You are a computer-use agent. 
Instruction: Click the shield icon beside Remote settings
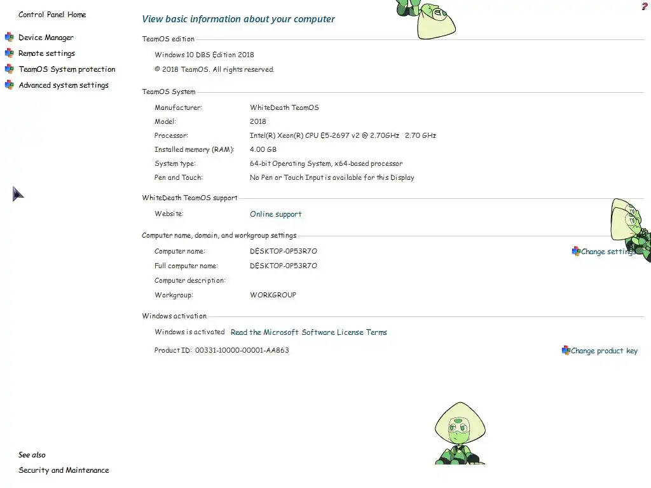[9, 53]
